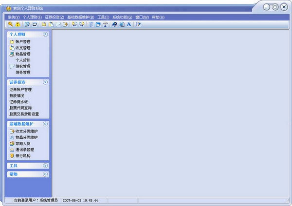Click the exit door toolbar icon
Viewport: 292px width, 206px height.
(x=138, y=24)
